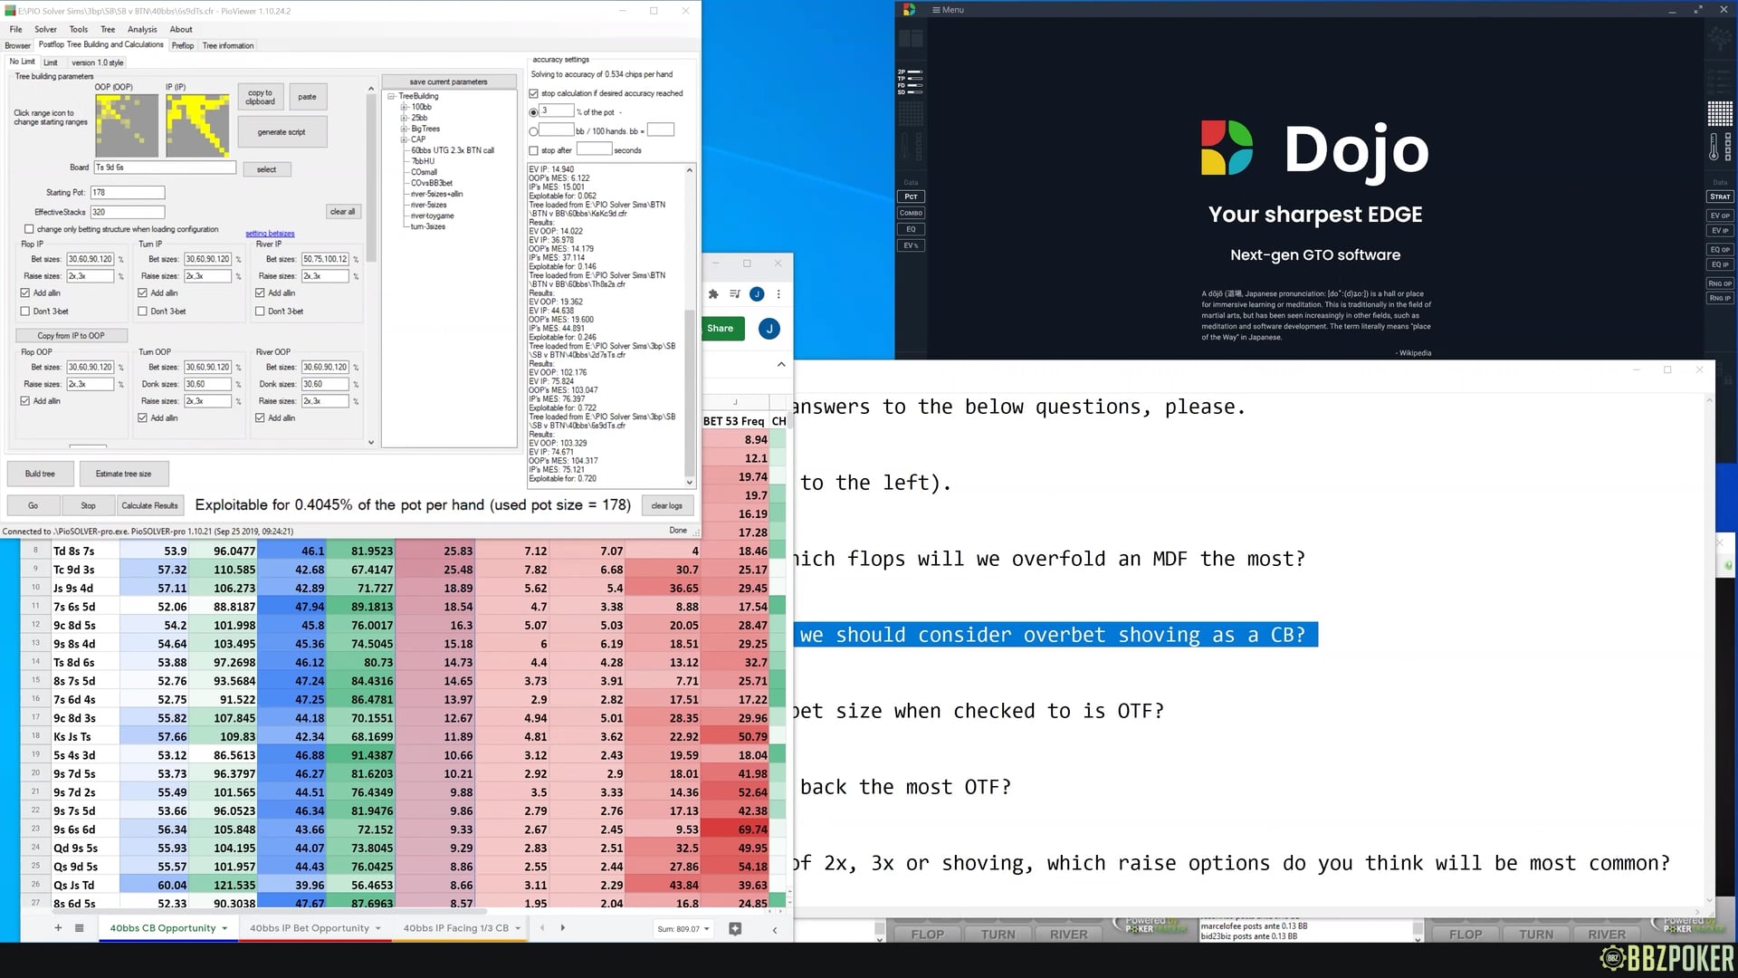Click the OOP range grid icon

(x=127, y=126)
